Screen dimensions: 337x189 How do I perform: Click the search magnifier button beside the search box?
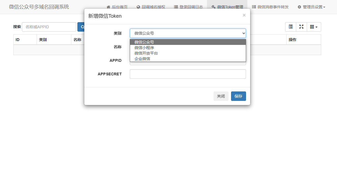(82, 27)
